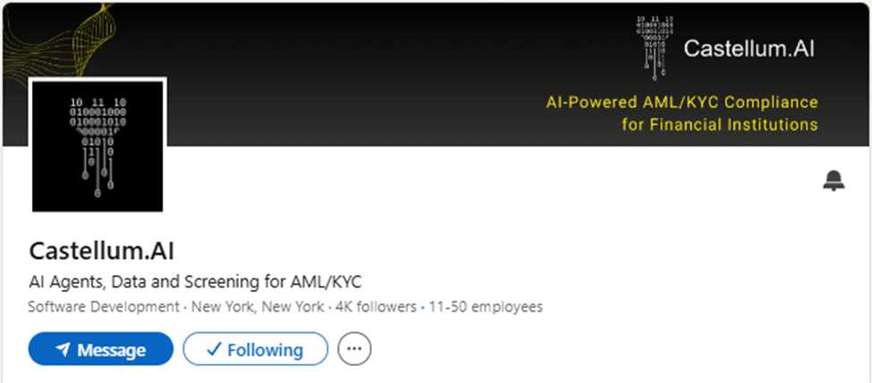Click the 'for Financial Institutions' banner line
This screenshot has height=383, width=872.
point(720,124)
